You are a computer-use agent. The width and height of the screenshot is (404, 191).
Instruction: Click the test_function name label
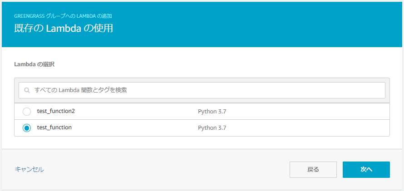54,127
